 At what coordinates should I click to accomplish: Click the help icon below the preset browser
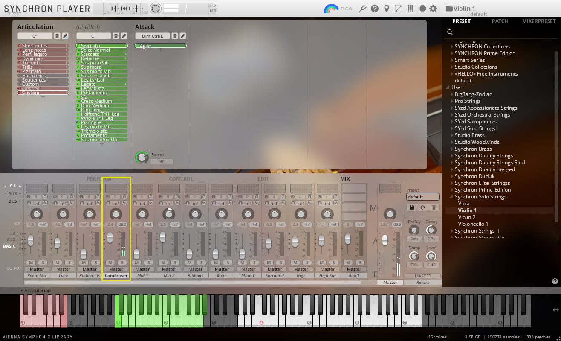(555, 281)
